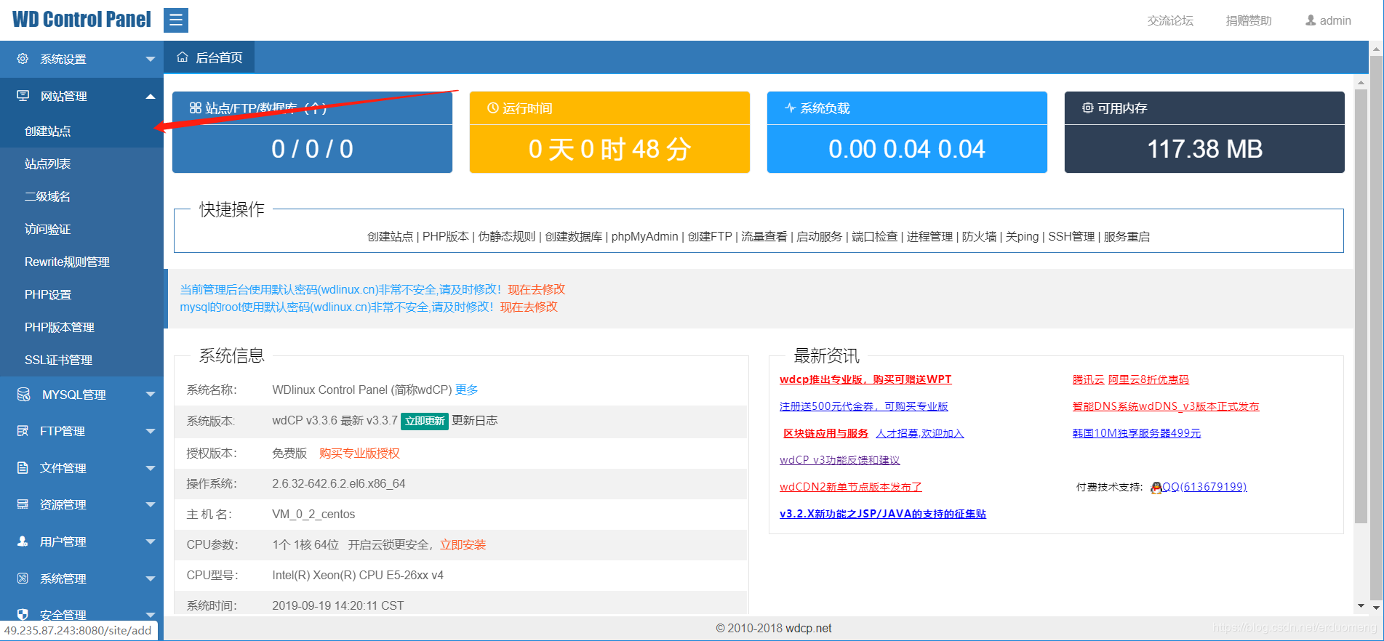Click 伪静态规则 quick action link
Image resolution: width=1384 pixels, height=641 pixels.
(x=507, y=236)
